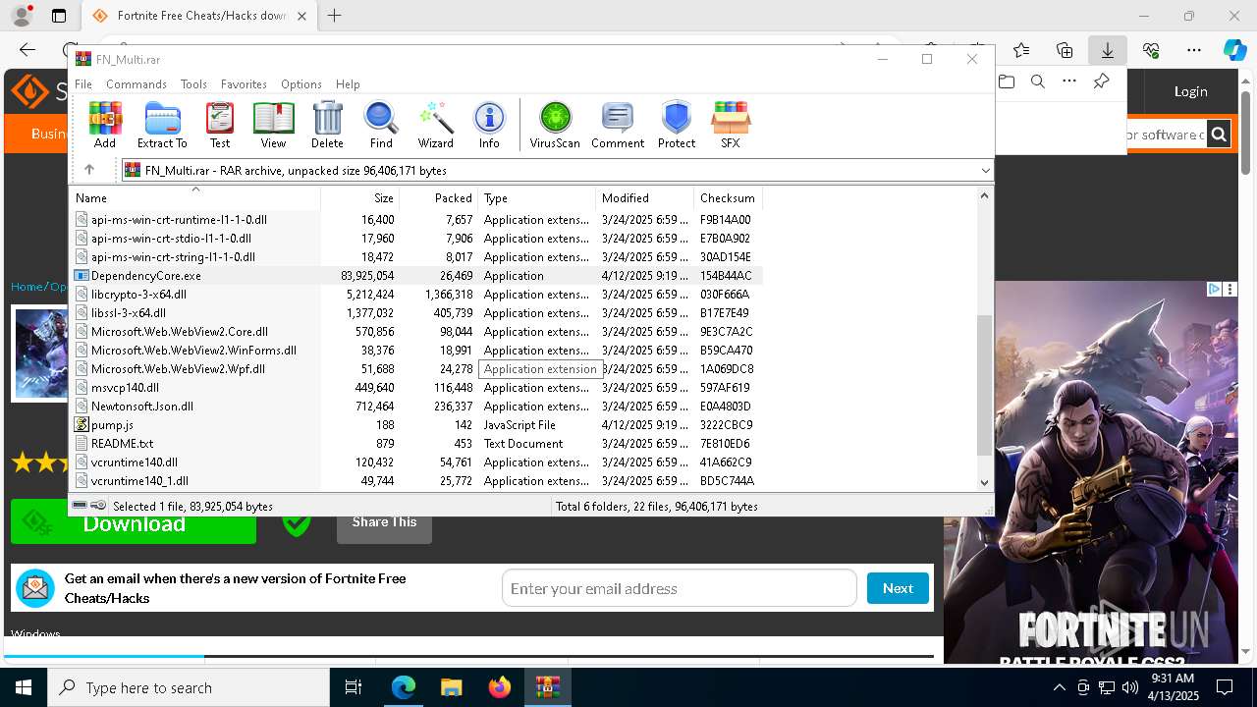Screen dimensions: 1257x707
Task: Open Task View on taskbar
Action: 354,687
